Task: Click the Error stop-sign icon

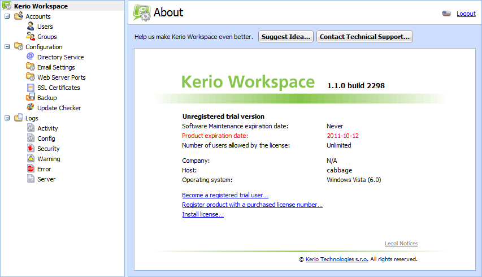Action: pos(31,169)
